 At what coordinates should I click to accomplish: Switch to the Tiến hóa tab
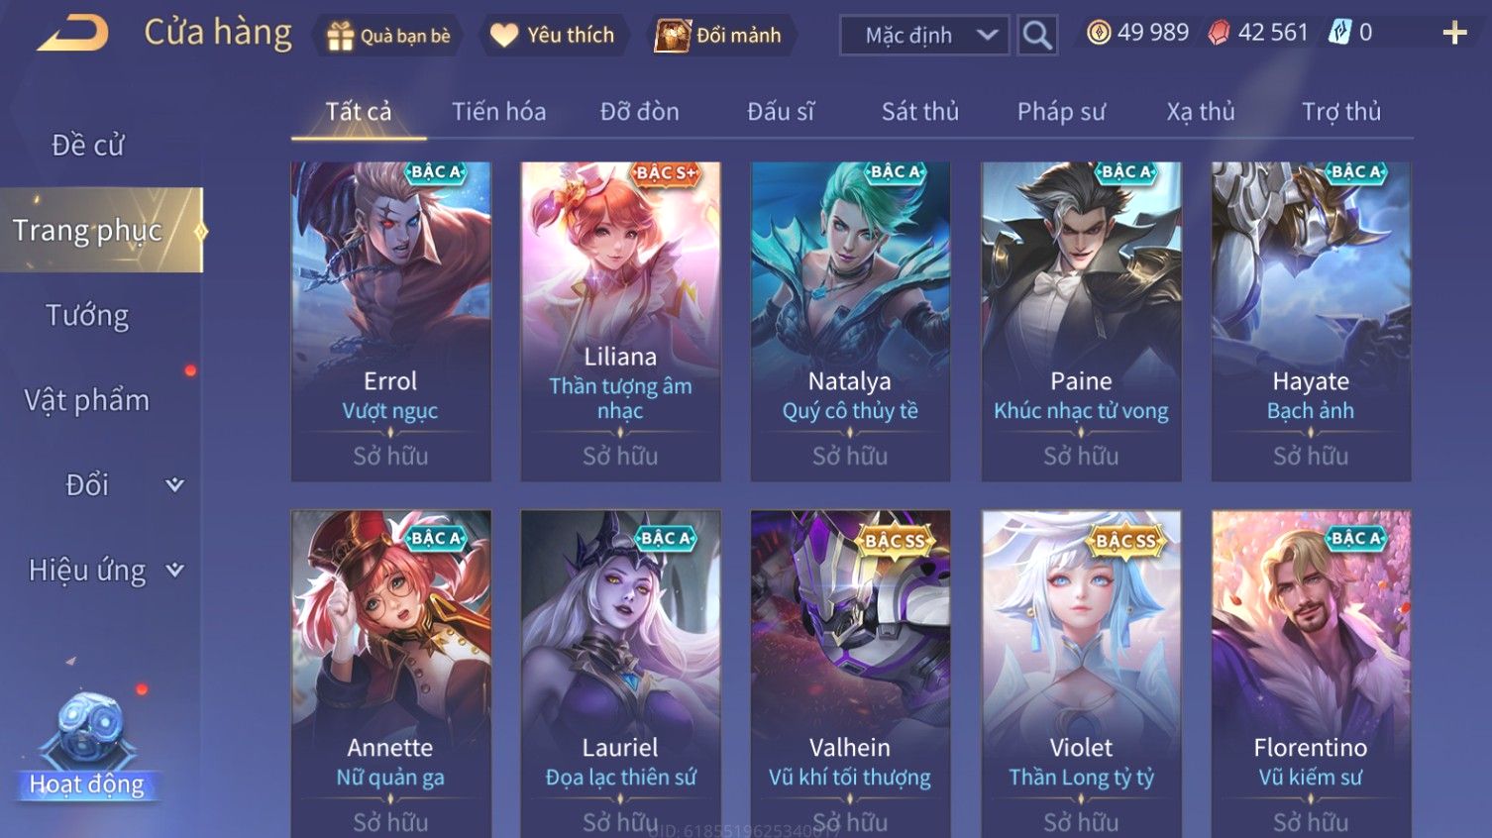[499, 111]
